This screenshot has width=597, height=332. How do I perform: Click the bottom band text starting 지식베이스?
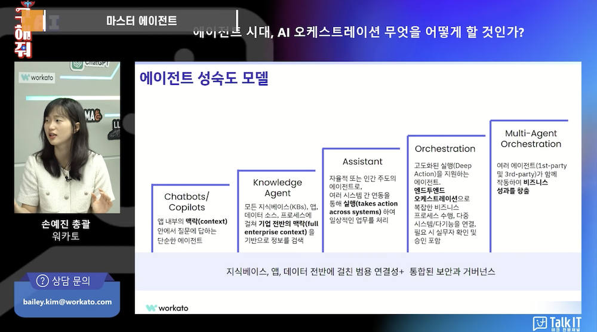(x=361, y=271)
